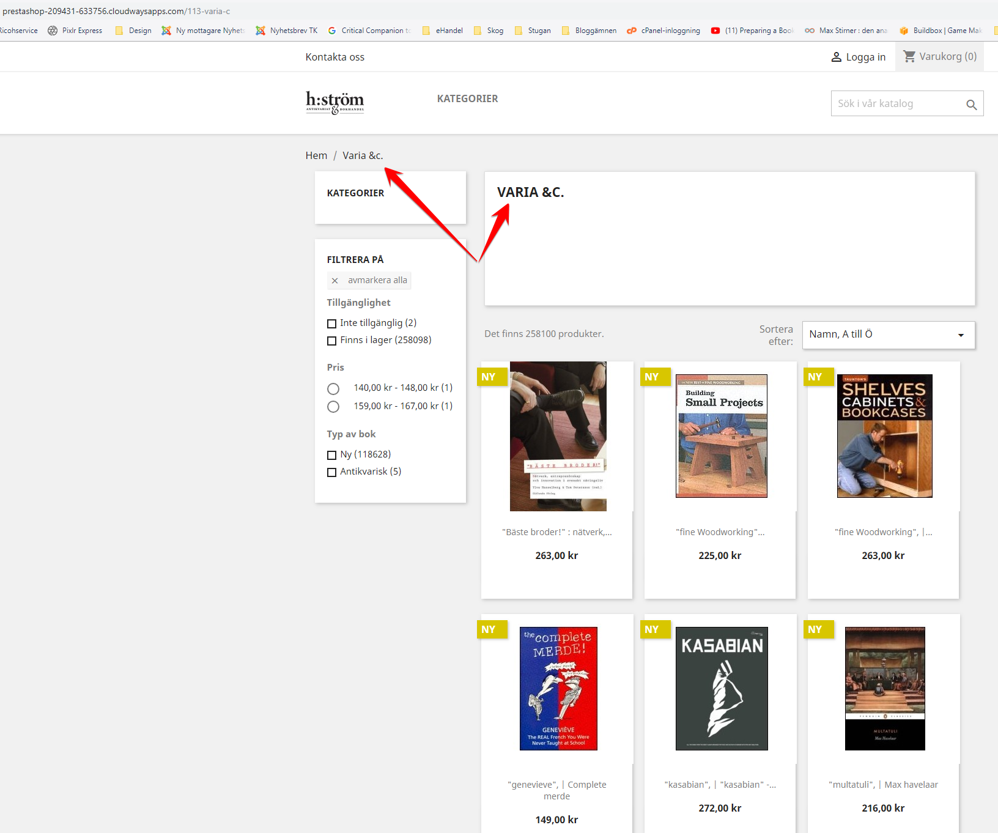Check the Ny book type filter
The width and height of the screenshot is (998, 833).
click(332, 455)
